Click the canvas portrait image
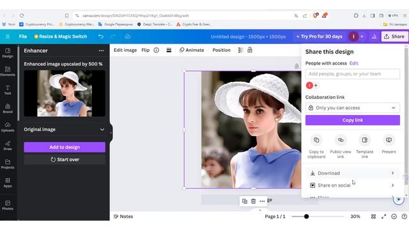Image resolution: width=409 pixels, height=230 pixels. [251, 130]
